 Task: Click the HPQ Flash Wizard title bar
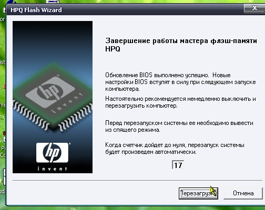[x=123, y=10]
